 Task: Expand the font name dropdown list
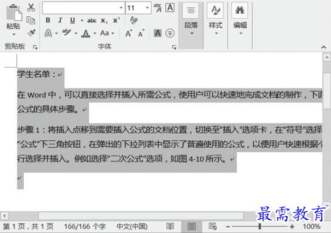[121, 8]
